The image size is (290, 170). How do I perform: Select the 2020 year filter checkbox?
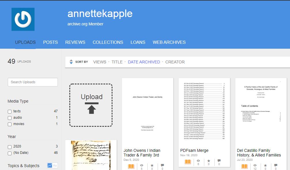coord(9,147)
